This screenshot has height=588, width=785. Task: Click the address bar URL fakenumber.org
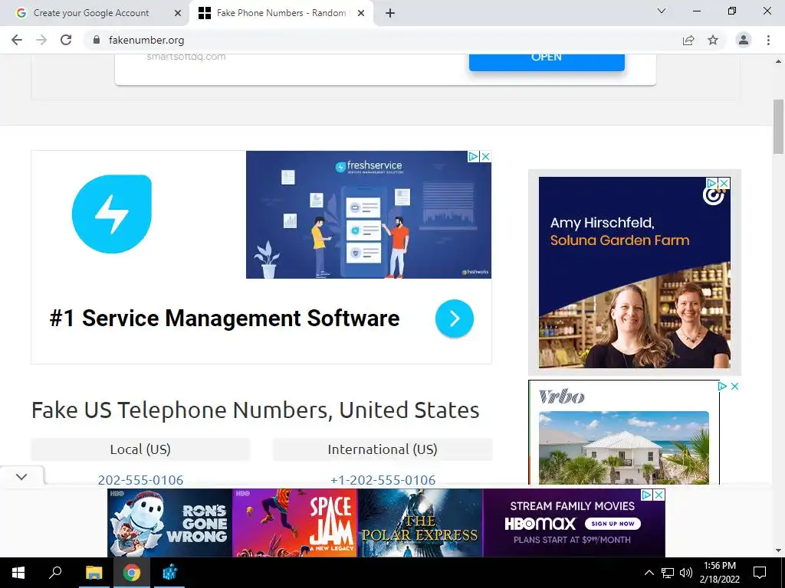tap(146, 40)
